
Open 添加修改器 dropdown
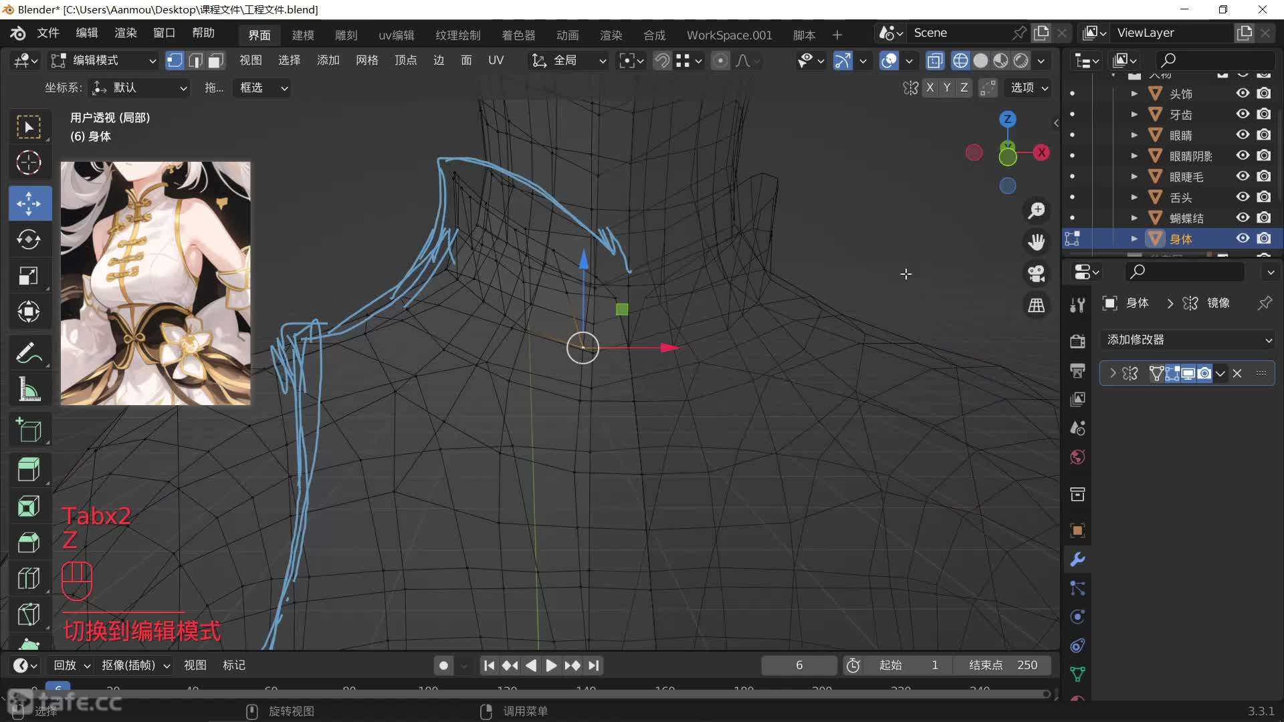1188,340
